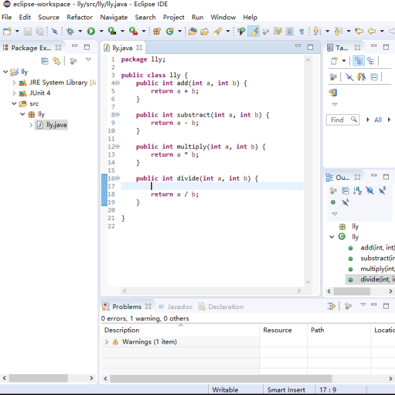Open the Refactor menu

(80, 18)
